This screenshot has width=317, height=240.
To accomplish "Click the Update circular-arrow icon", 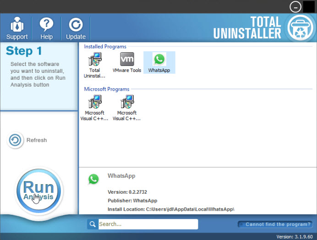I will point(76,25).
